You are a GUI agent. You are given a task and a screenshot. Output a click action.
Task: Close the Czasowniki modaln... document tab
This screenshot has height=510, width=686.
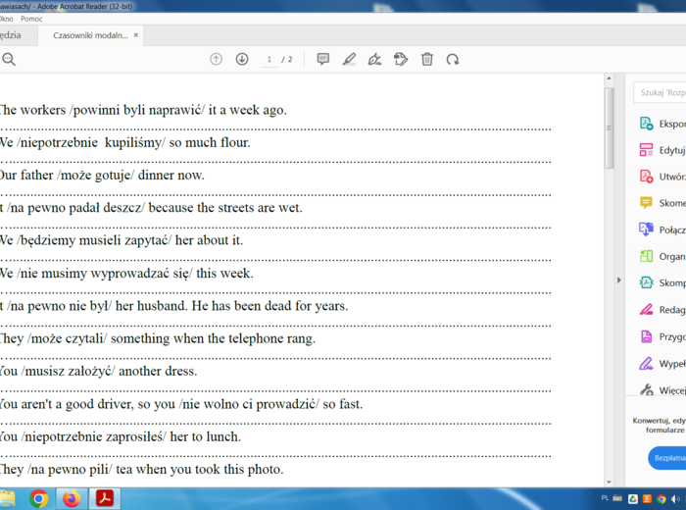click(136, 35)
